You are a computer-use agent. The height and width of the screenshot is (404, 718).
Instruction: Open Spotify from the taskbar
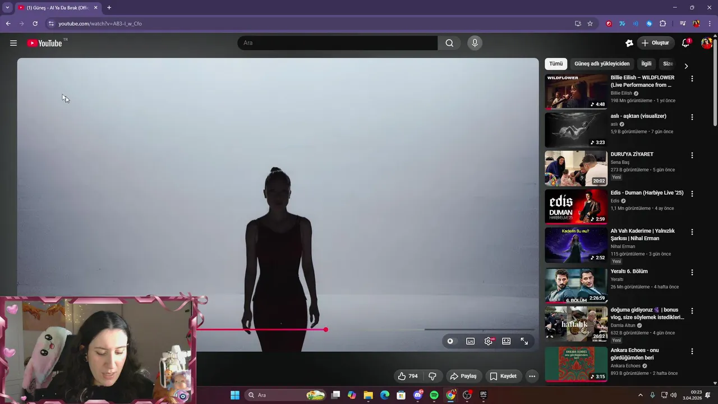(434, 395)
